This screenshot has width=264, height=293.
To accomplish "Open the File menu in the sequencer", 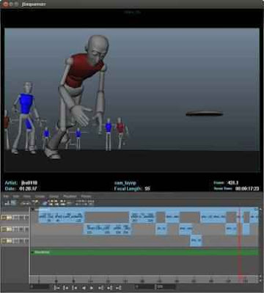I will (x=6, y=196).
